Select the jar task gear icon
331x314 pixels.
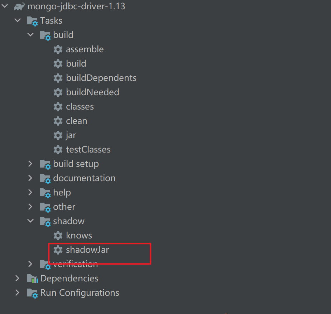click(58, 135)
